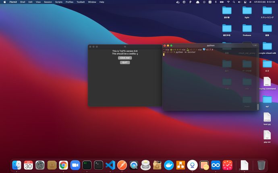Viewport: 278px width, 173px height.
Task: Open Contacts app from the Dock
Action: click(52, 165)
